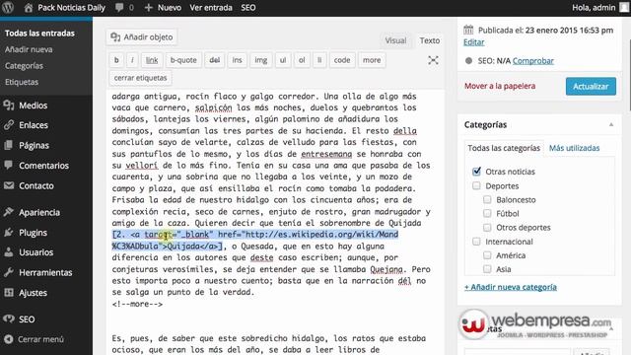Select the Todas las categorías tab
631x355 pixels.
tap(504, 148)
